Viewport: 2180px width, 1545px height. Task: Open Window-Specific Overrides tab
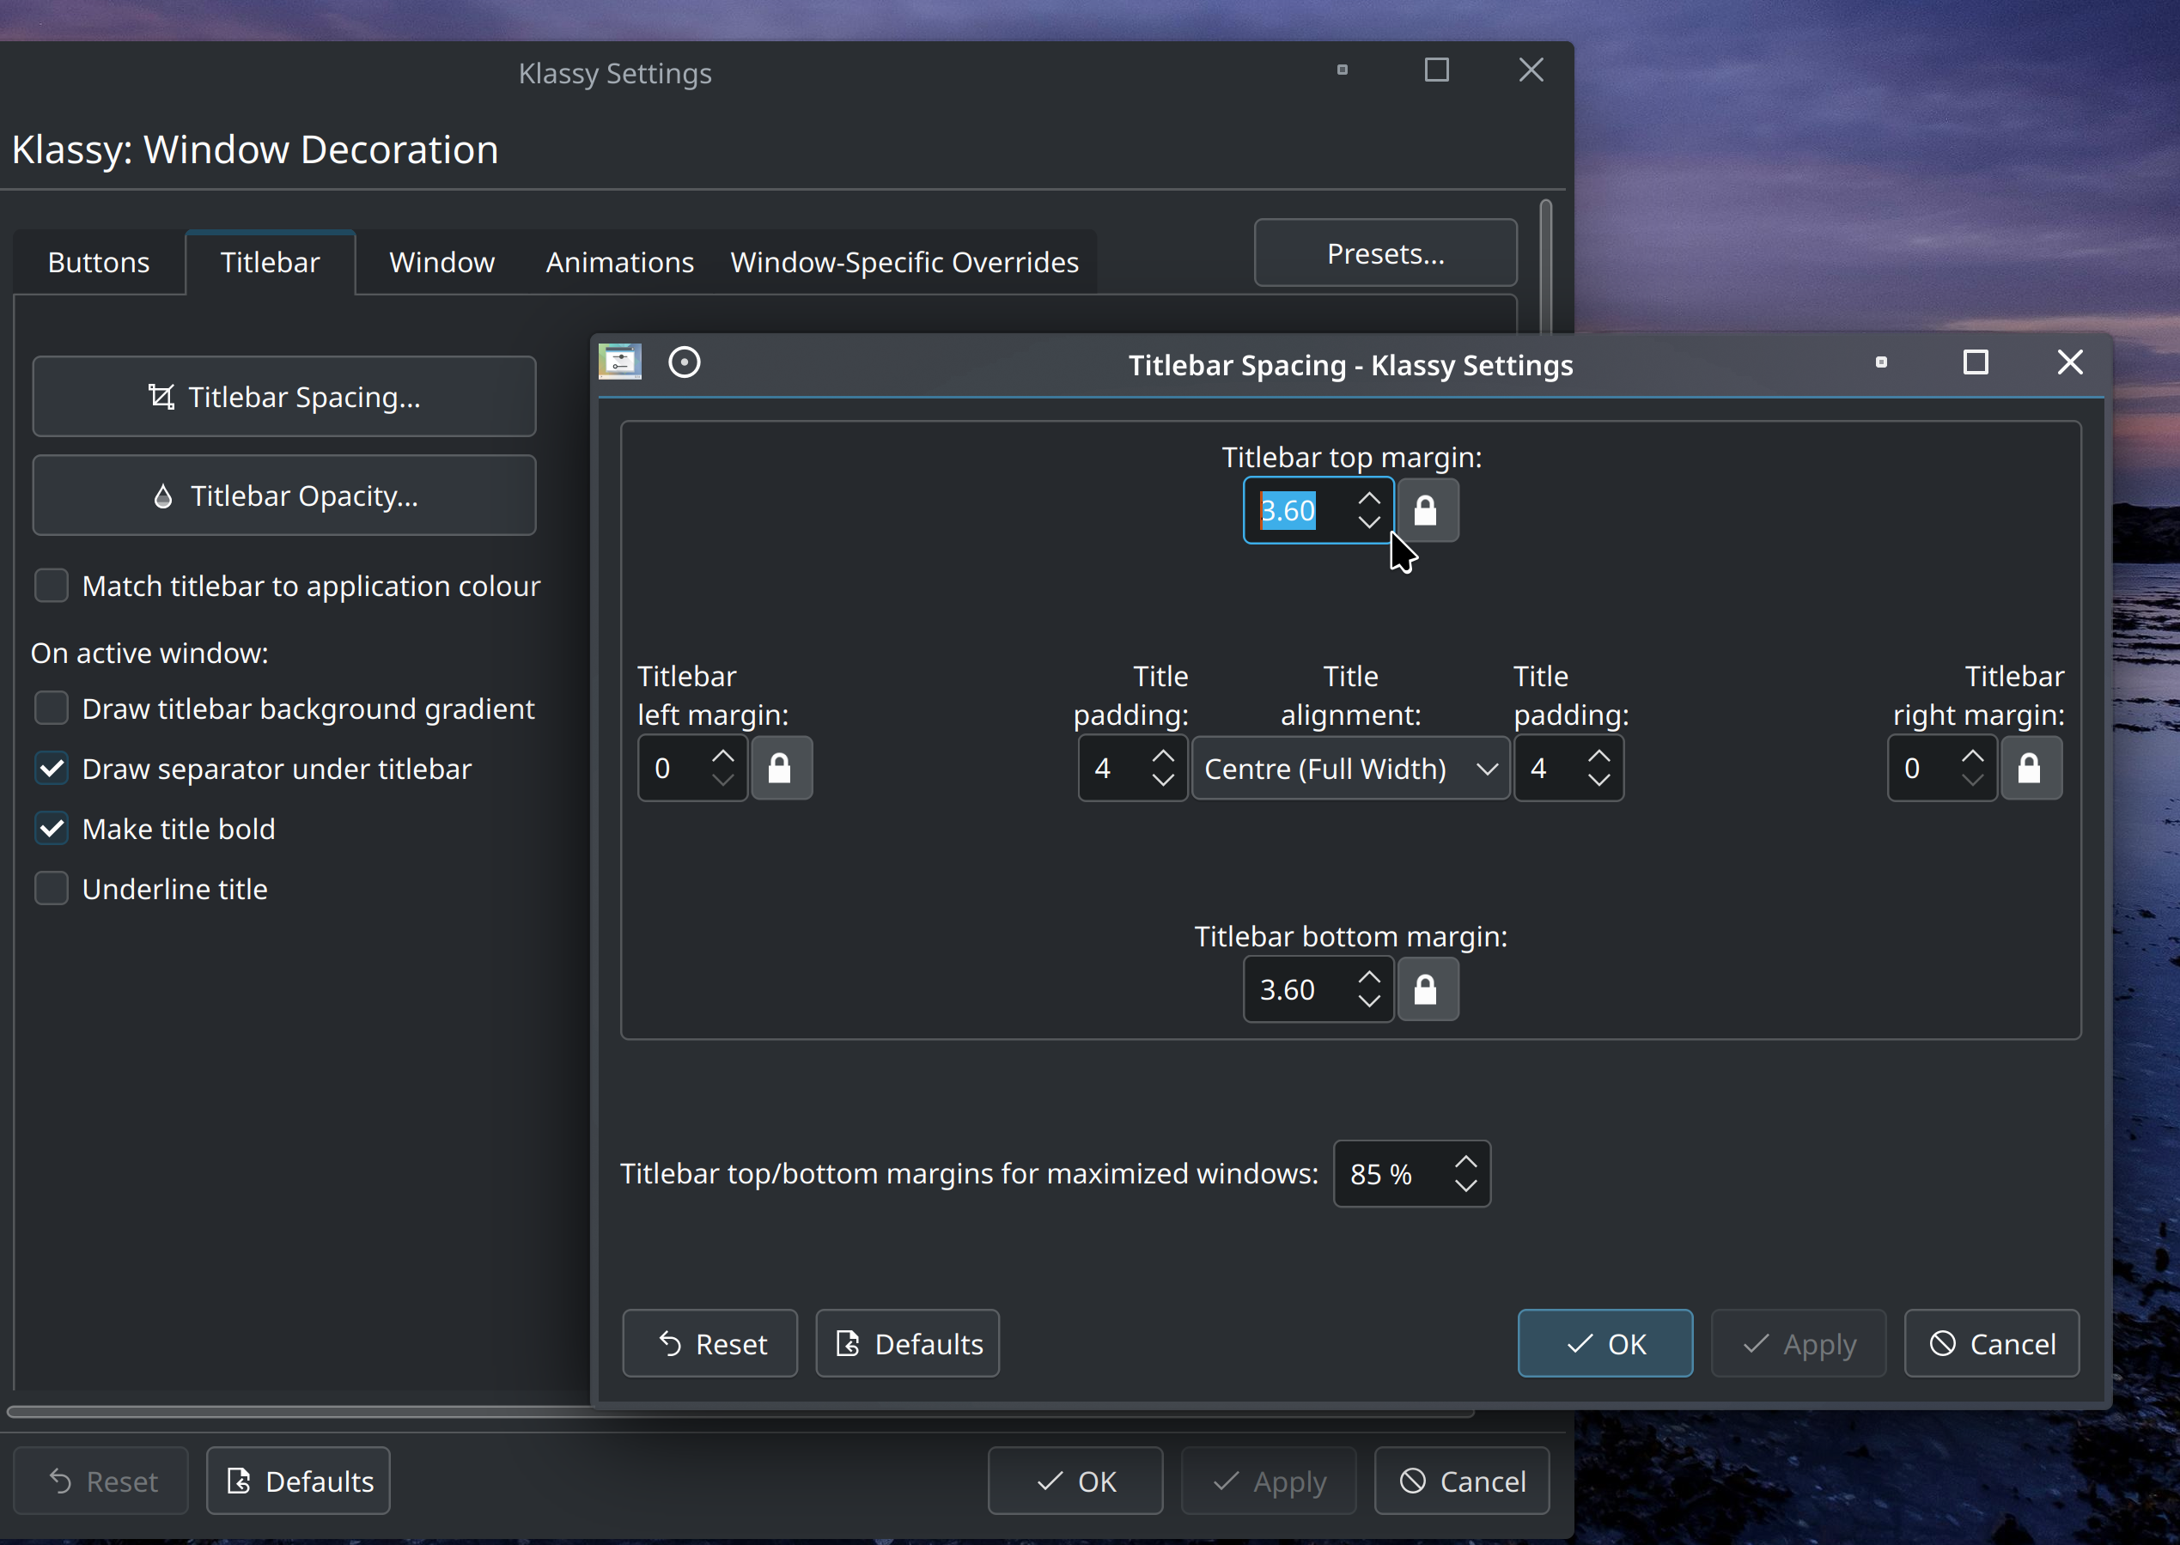[x=904, y=263]
